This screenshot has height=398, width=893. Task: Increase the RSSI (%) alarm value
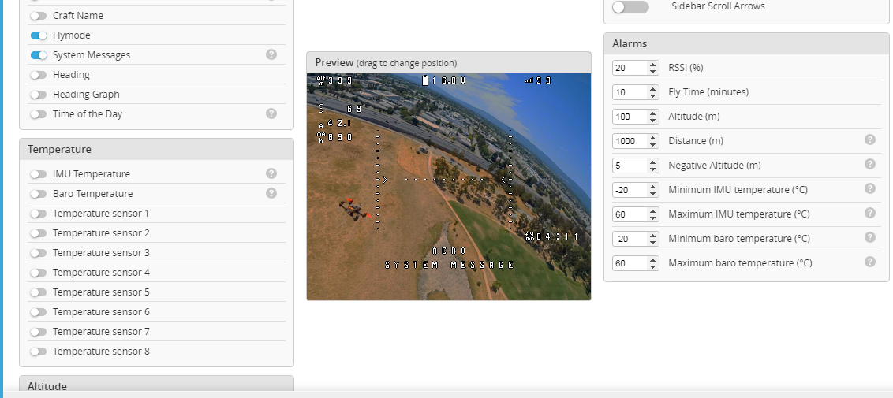652,65
